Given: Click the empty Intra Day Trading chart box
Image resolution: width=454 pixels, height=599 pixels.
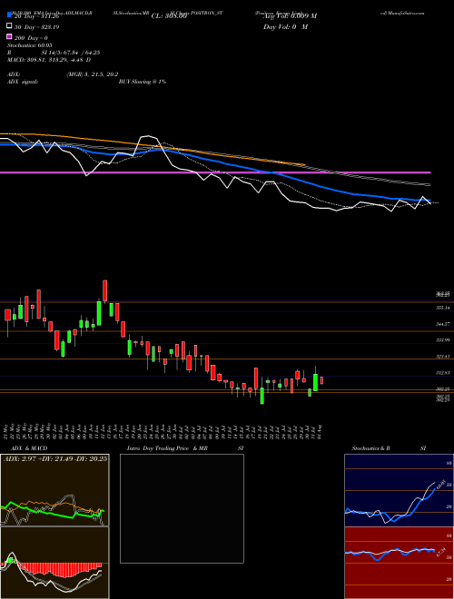Looking at the screenshot, I should (x=182, y=508).
